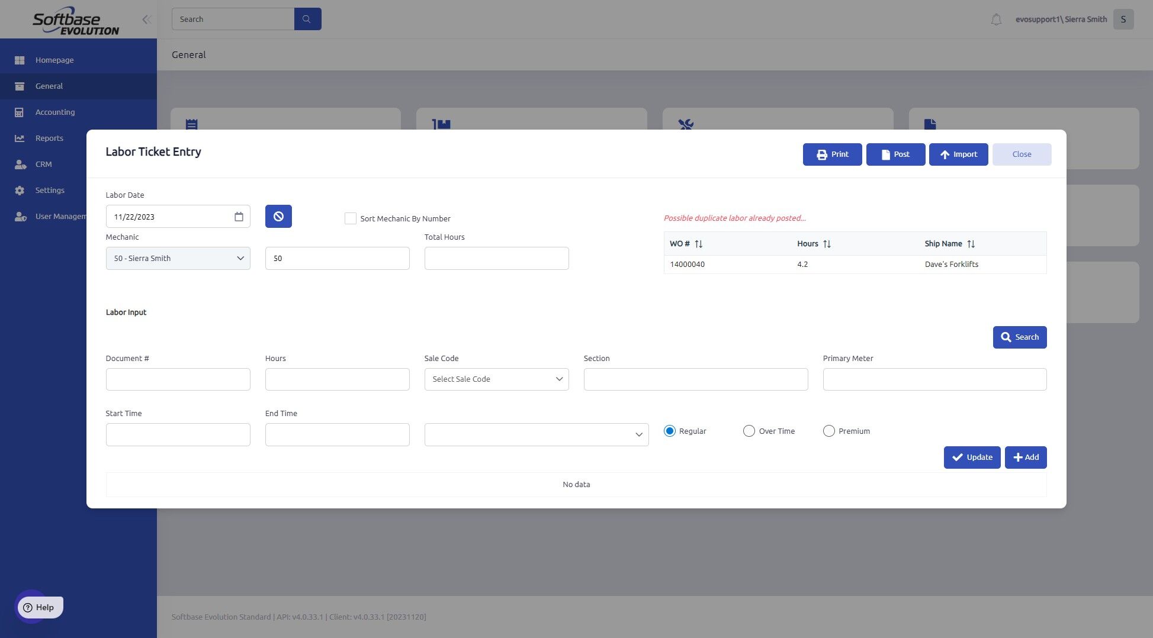Click the Update button
Screen dimensions: 1153x638
(x=972, y=457)
